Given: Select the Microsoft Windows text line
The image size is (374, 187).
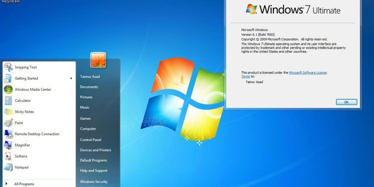Looking at the screenshot, I should click(x=254, y=30).
